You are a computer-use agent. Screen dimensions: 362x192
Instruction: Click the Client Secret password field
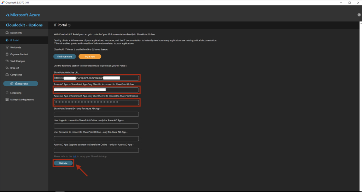pyautogui.click(x=96, y=102)
